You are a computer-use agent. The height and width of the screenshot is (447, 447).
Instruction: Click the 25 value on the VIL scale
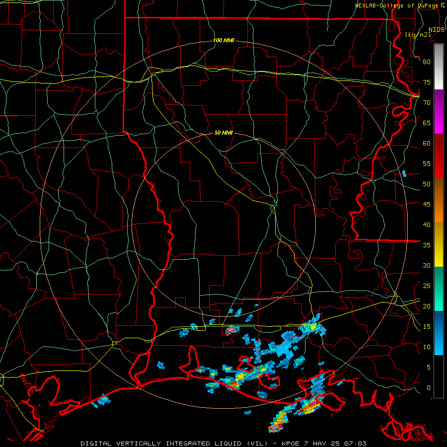point(427,286)
